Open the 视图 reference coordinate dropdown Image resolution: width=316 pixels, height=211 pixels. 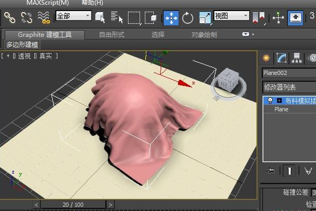tap(231, 16)
